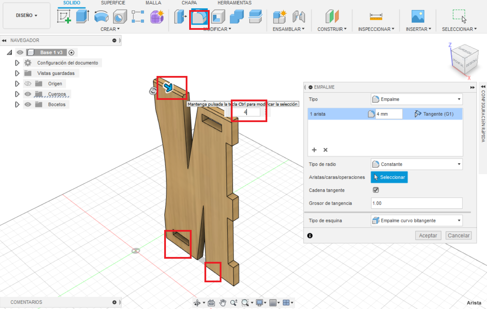Open the Tangente (G1) continuity option
The image size is (487, 309).
pyautogui.click(x=434, y=114)
